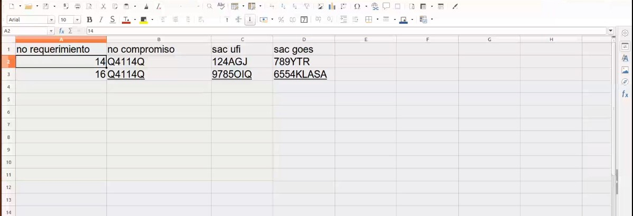Open the font size dropdown
This screenshot has height=216, width=633.
click(77, 20)
